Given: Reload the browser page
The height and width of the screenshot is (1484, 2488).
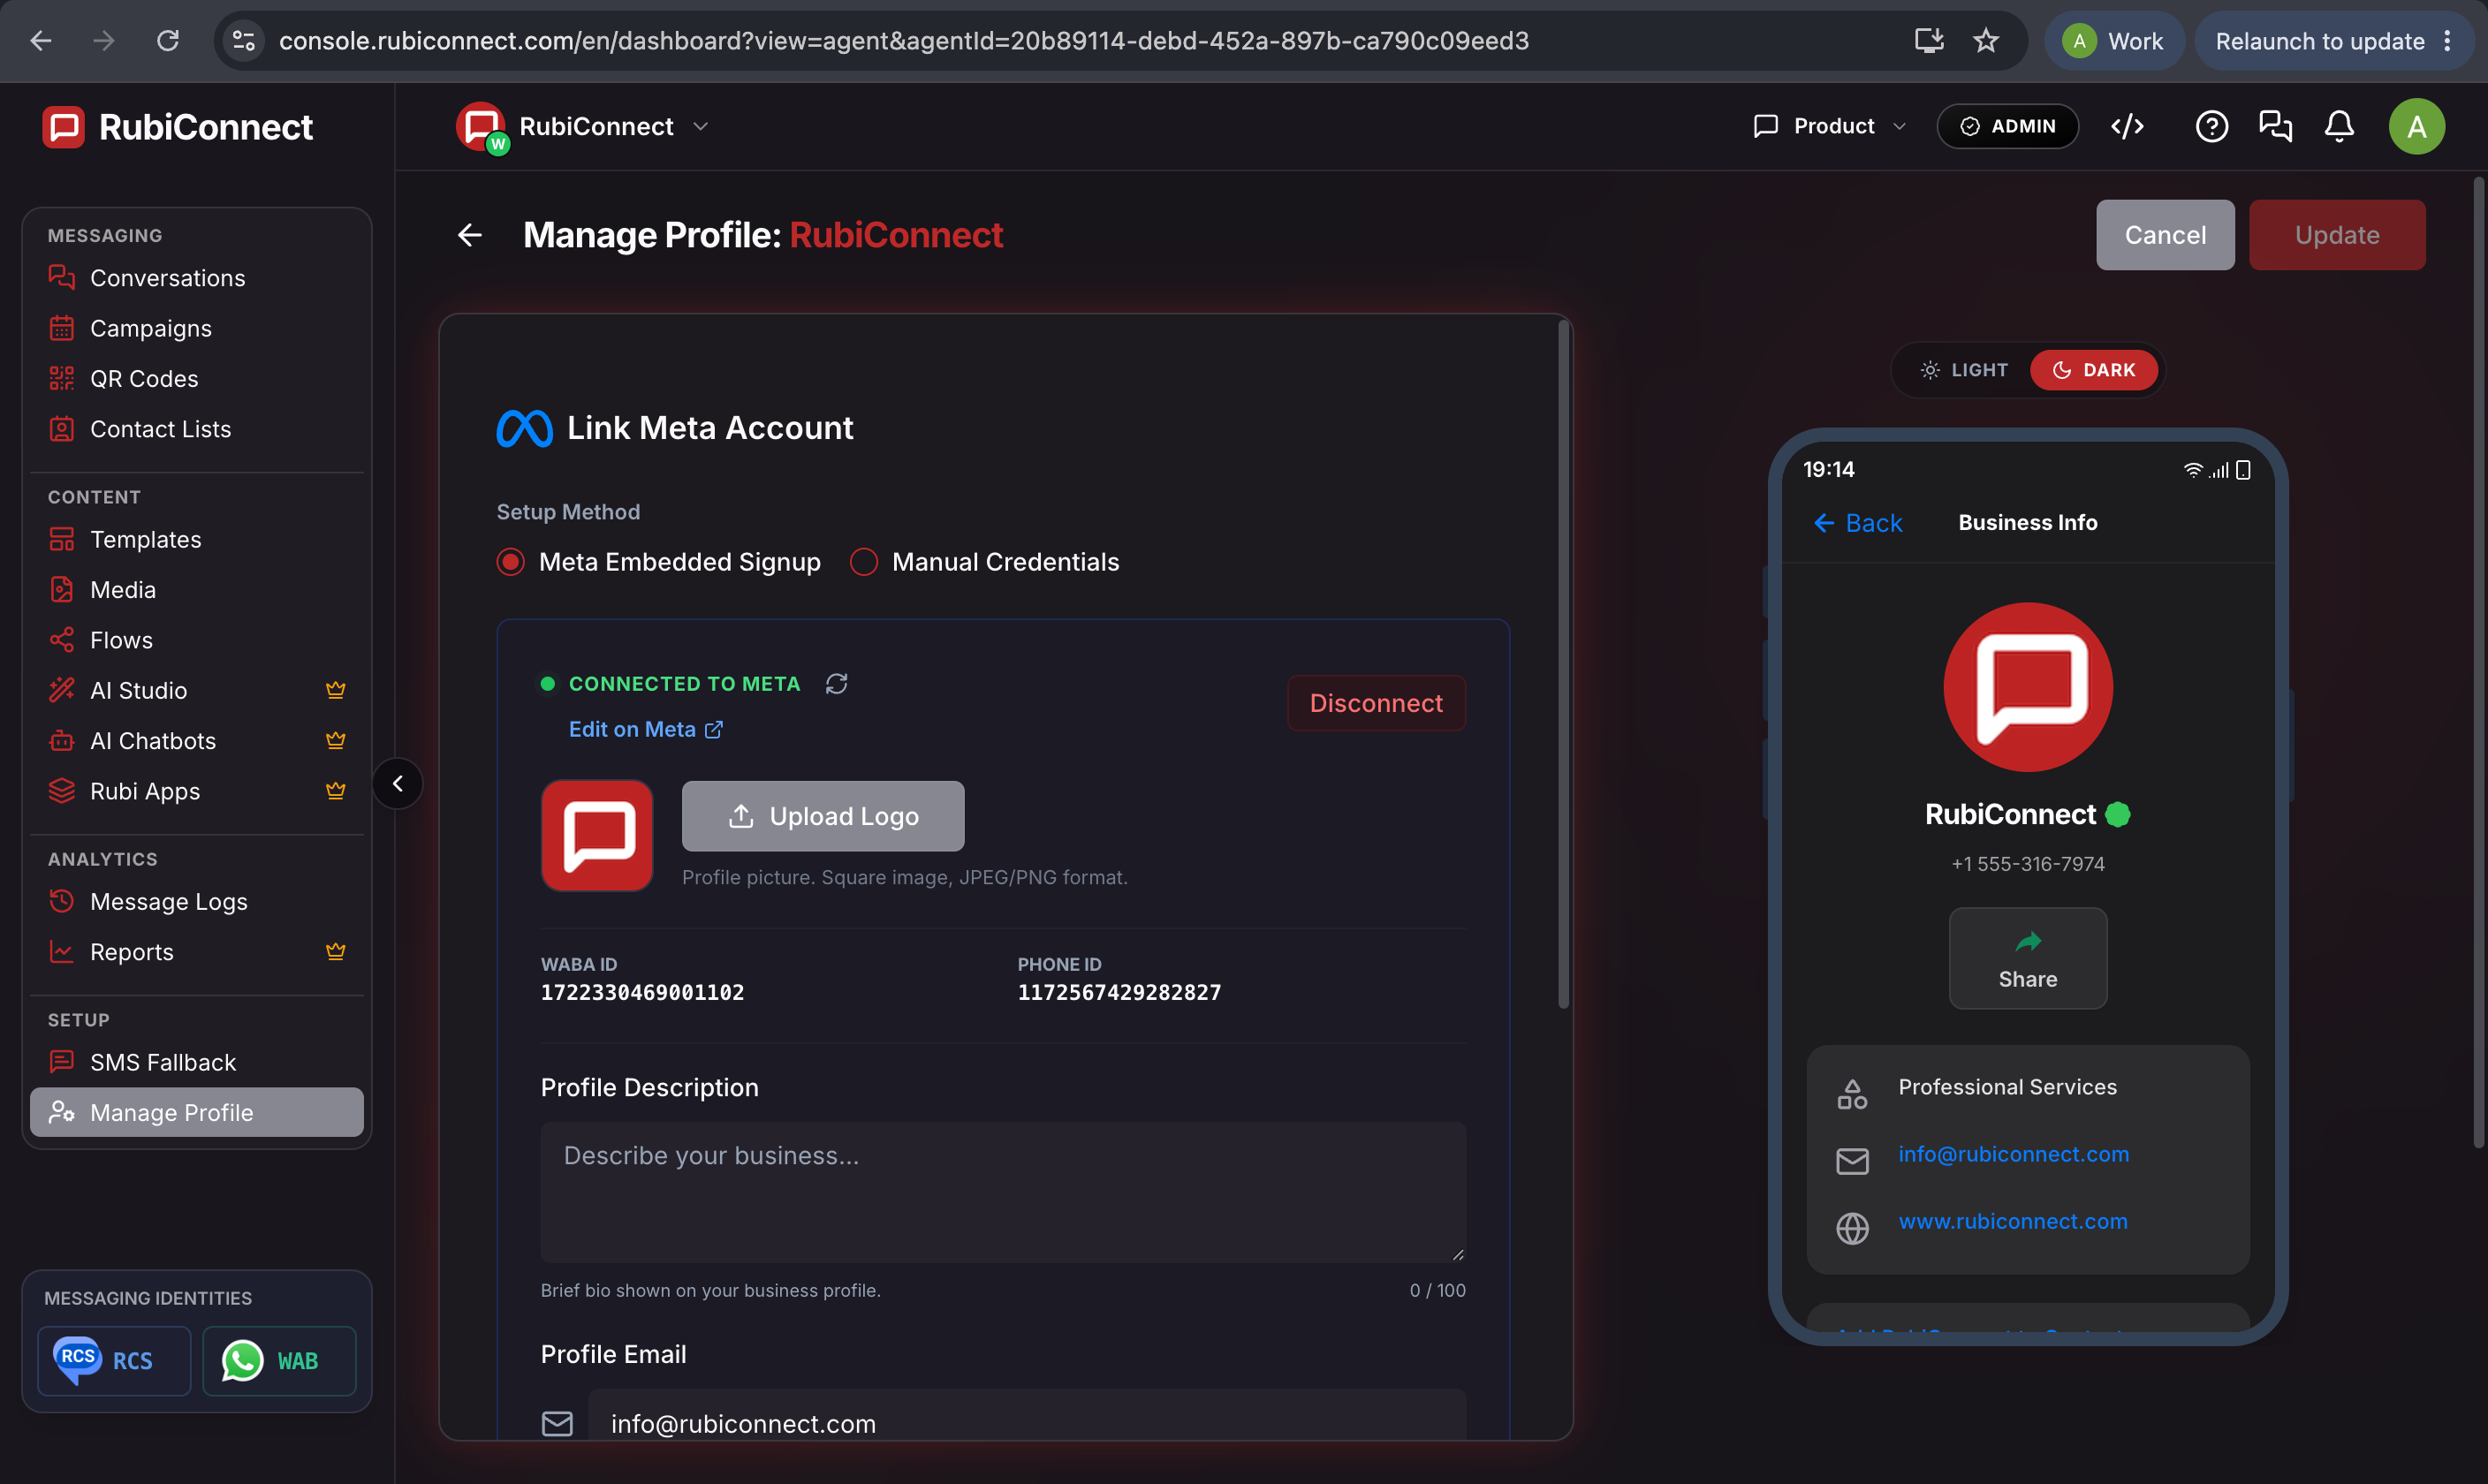Looking at the screenshot, I should click(168, 40).
